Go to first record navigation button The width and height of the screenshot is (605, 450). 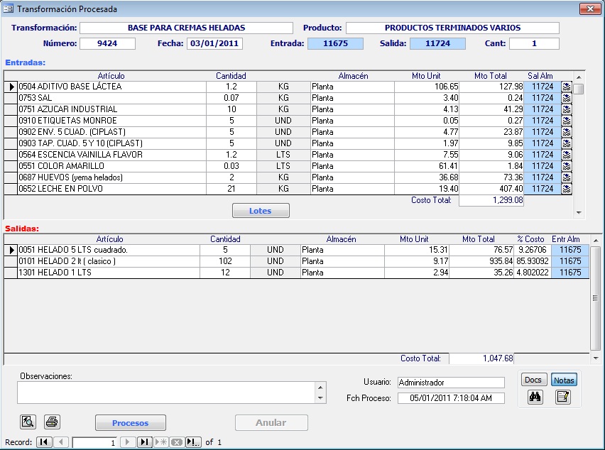tap(44, 442)
